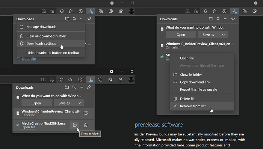Click profile avatar in toolbar above Manage downloads menu

click(x=131, y=11)
